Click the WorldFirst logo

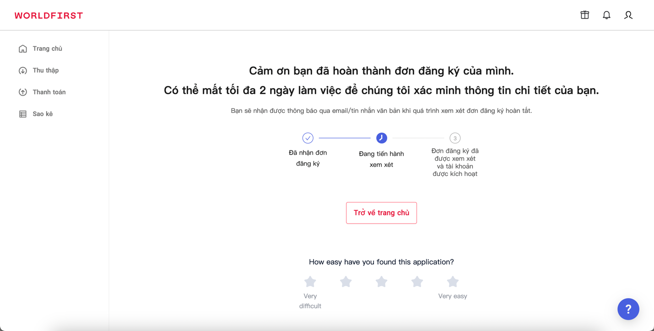click(49, 16)
